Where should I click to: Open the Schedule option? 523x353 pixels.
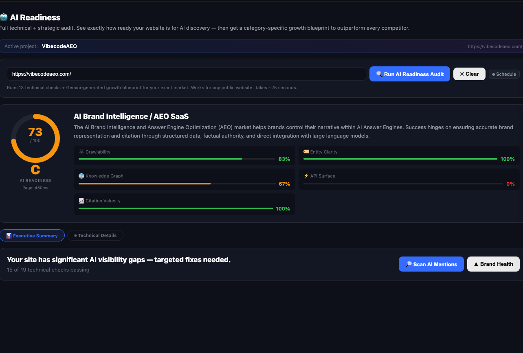[x=504, y=74]
